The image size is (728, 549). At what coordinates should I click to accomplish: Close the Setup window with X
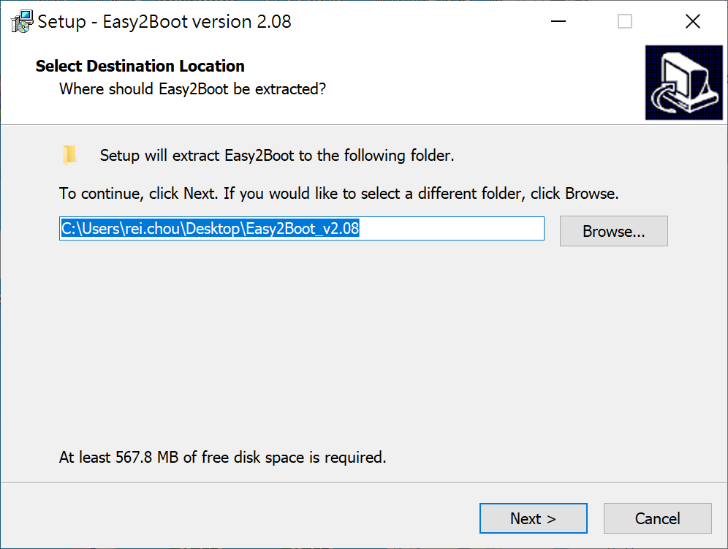693,22
